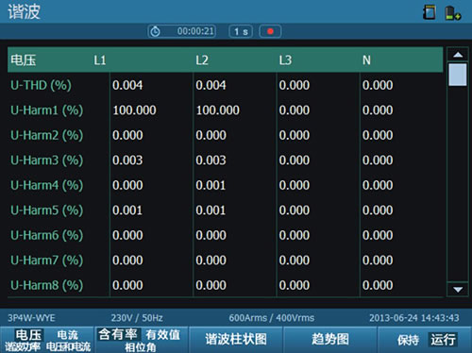Viewport: 472px width, 353px height.
Task: Select the U-Harm8 (%) row label
Action: pyautogui.click(x=47, y=285)
